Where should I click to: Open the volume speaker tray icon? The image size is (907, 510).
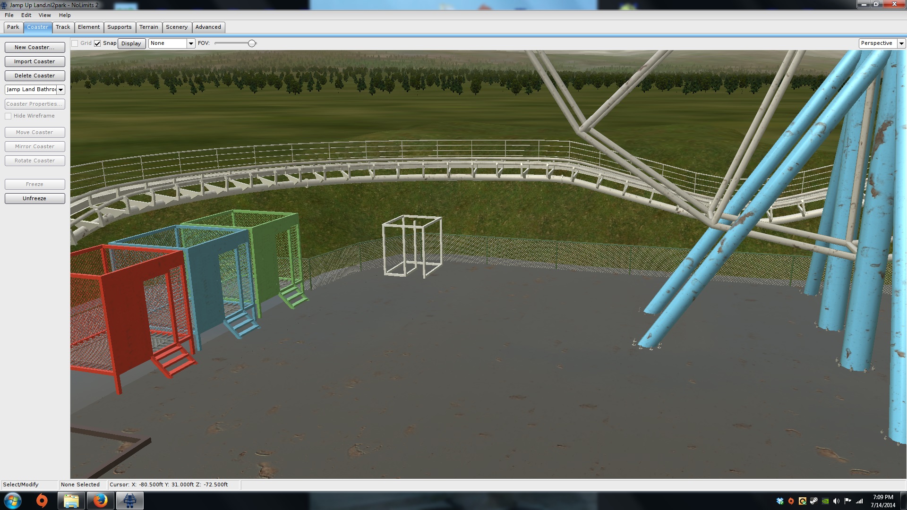pyautogui.click(x=837, y=501)
